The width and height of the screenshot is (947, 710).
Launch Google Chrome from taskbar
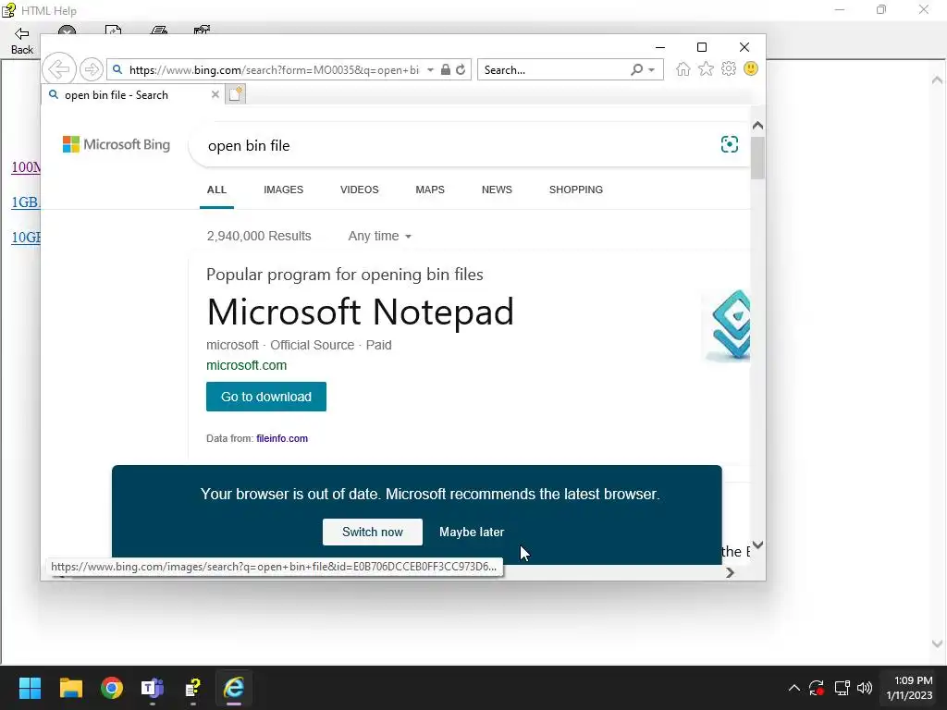click(112, 688)
